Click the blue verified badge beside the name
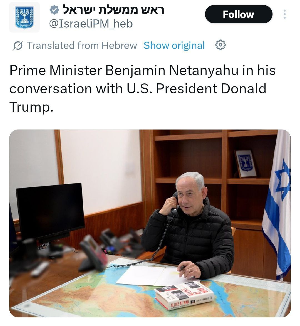 (54, 10)
